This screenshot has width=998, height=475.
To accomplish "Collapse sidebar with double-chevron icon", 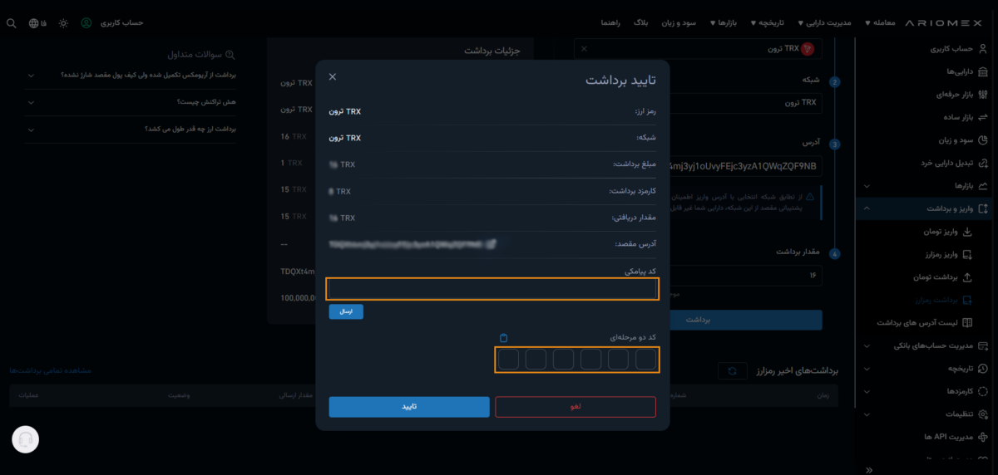I will (869, 469).
